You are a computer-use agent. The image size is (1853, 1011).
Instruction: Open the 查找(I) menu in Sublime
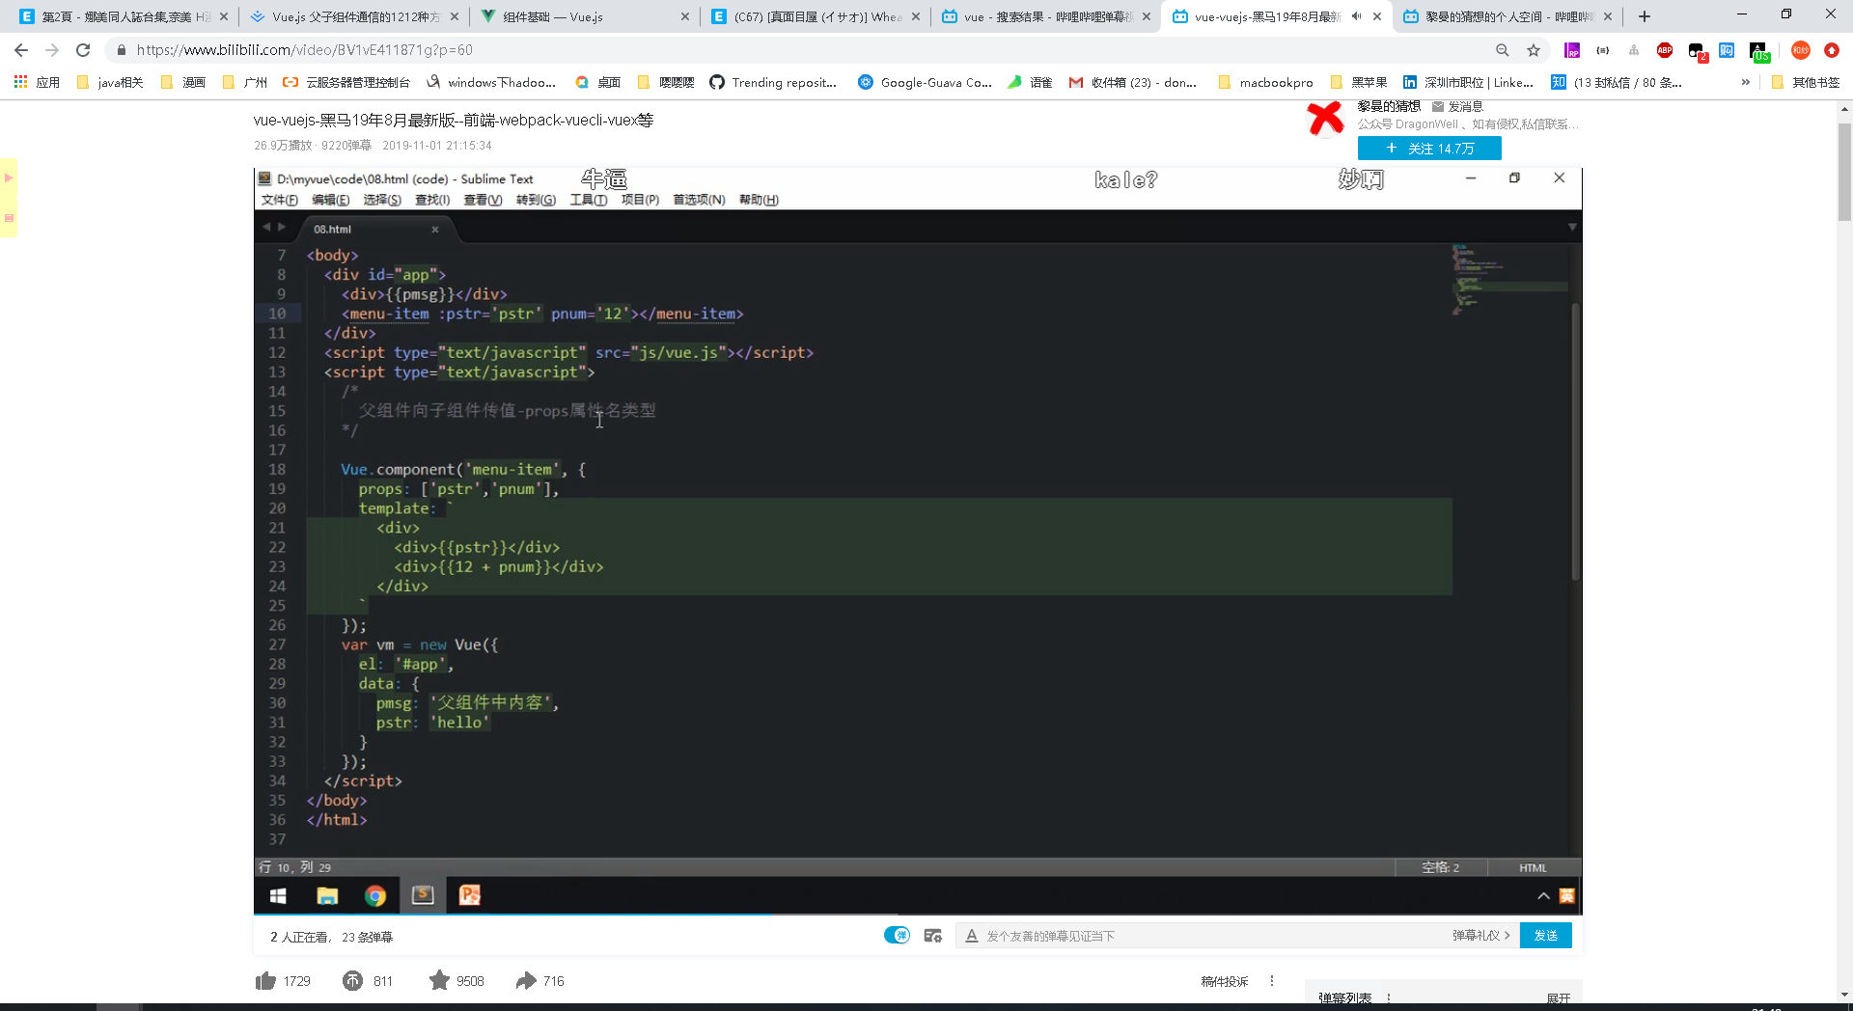pos(432,200)
